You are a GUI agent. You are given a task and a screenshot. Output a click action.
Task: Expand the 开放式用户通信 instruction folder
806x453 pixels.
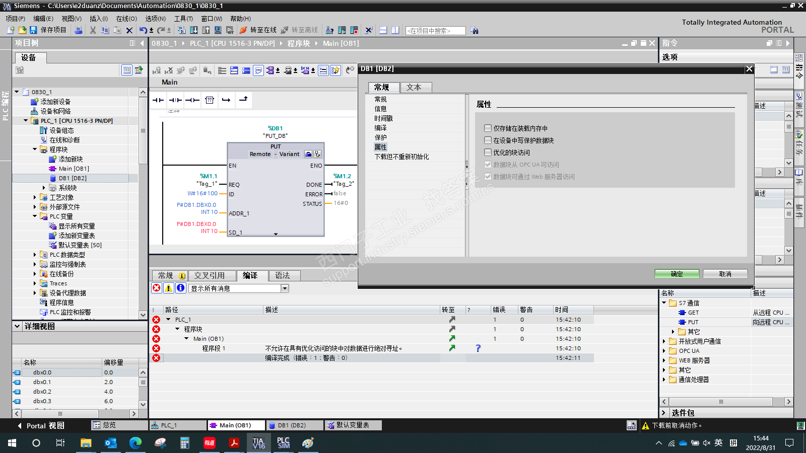pos(664,341)
